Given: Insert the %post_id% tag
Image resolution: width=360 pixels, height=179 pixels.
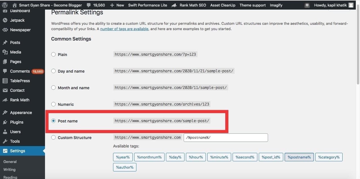Looking at the screenshot, I should tap(271, 157).
